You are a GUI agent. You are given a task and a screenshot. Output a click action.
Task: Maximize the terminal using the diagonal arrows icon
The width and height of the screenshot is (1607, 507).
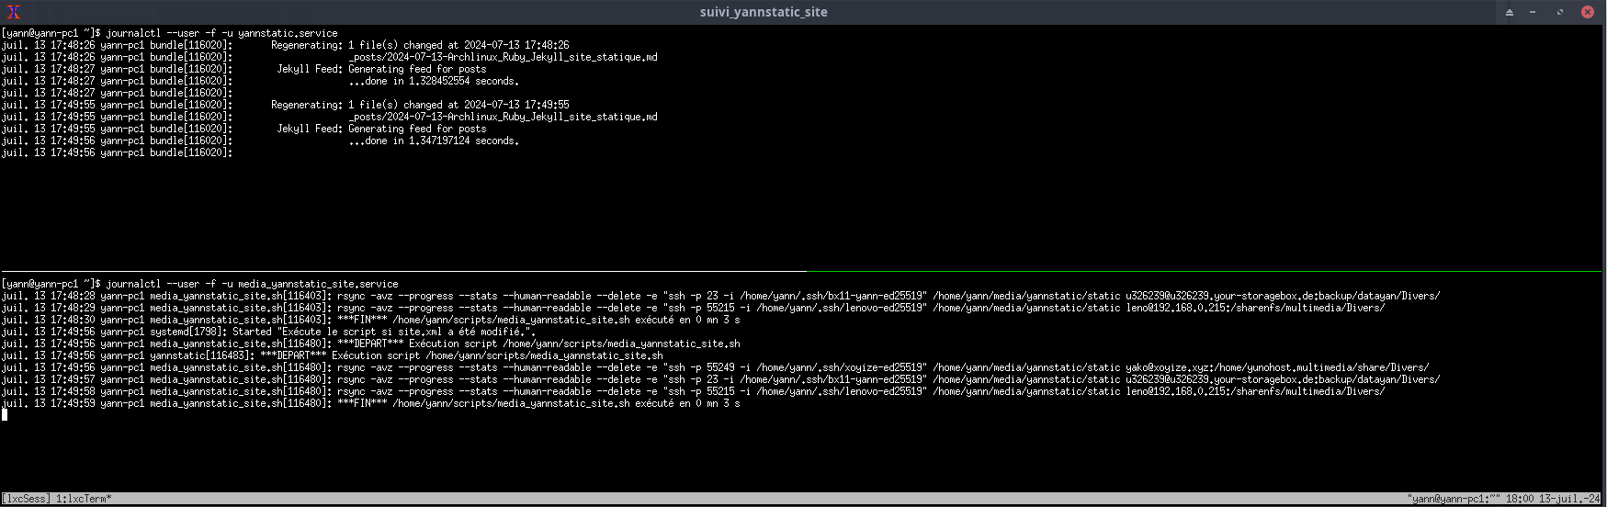pyautogui.click(x=1559, y=12)
